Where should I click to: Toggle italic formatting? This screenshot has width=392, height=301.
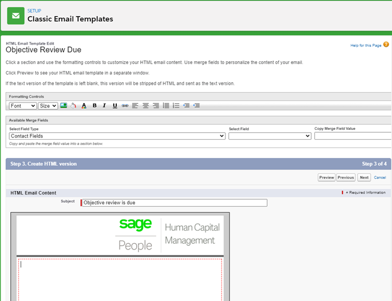(104, 106)
